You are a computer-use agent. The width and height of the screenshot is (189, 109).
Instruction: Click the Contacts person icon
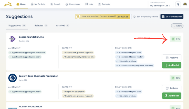pyautogui.click(x=100, y=4)
